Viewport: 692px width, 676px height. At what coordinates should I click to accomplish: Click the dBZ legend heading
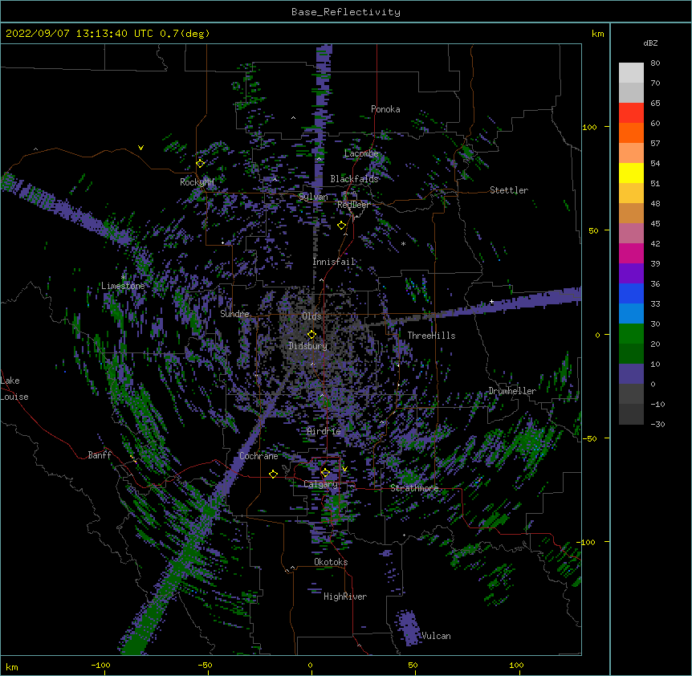[650, 43]
